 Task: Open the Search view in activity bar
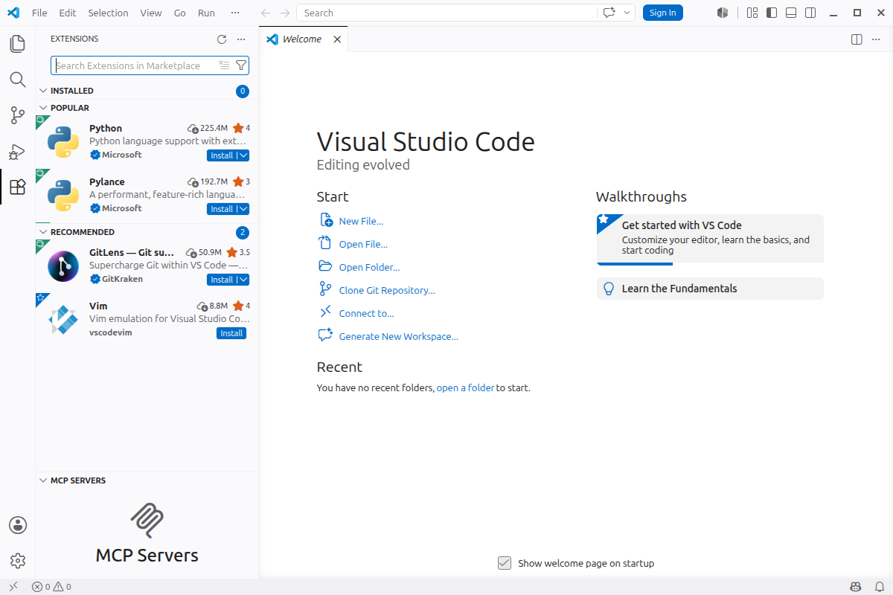(17, 80)
